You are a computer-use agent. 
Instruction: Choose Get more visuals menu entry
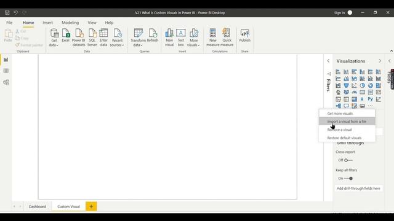pyautogui.click(x=347, y=114)
